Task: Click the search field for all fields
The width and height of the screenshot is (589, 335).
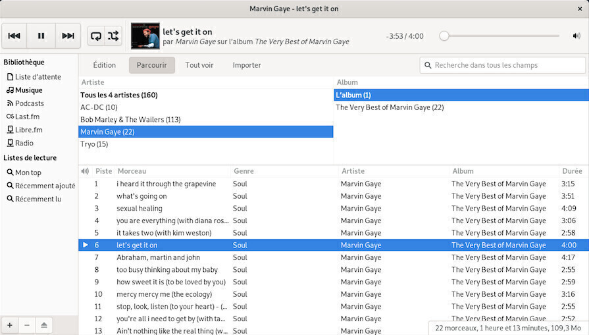Action: point(503,65)
